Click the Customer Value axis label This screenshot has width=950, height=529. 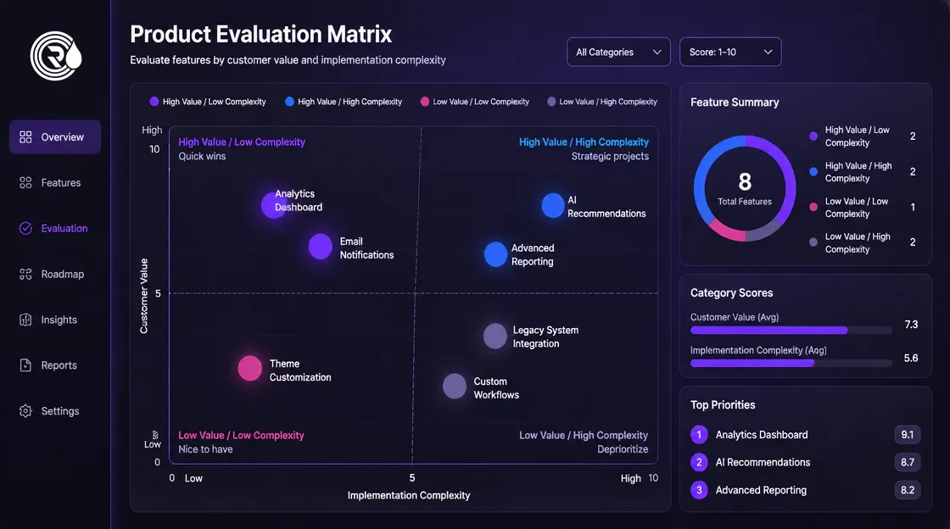[143, 295]
